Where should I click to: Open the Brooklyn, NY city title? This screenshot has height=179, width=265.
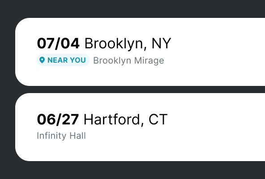pyautogui.click(x=128, y=43)
